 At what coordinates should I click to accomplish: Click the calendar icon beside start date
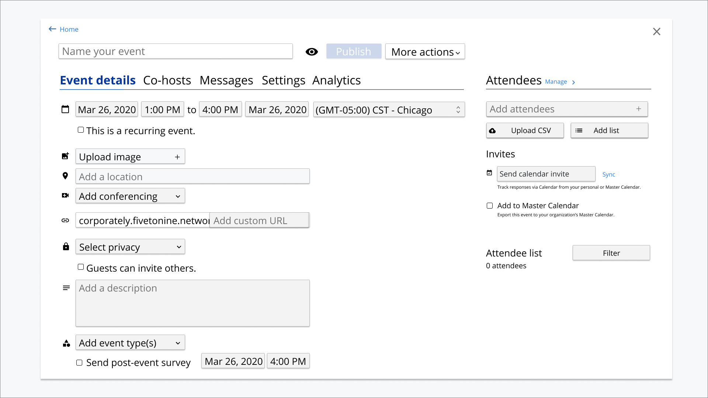point(65,109)
